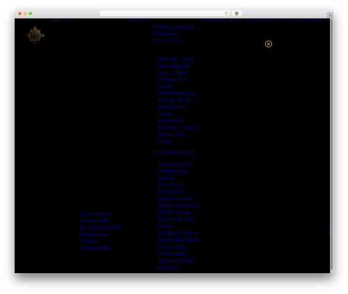This screenshot has height=294, width=348.
Task: Open the Golden Lotus program
Action: (175, 164)
